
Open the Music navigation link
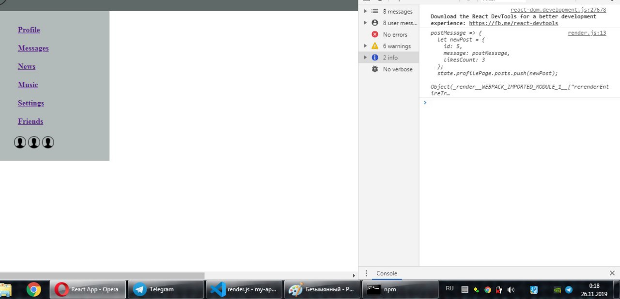click(x=28, y=85)
